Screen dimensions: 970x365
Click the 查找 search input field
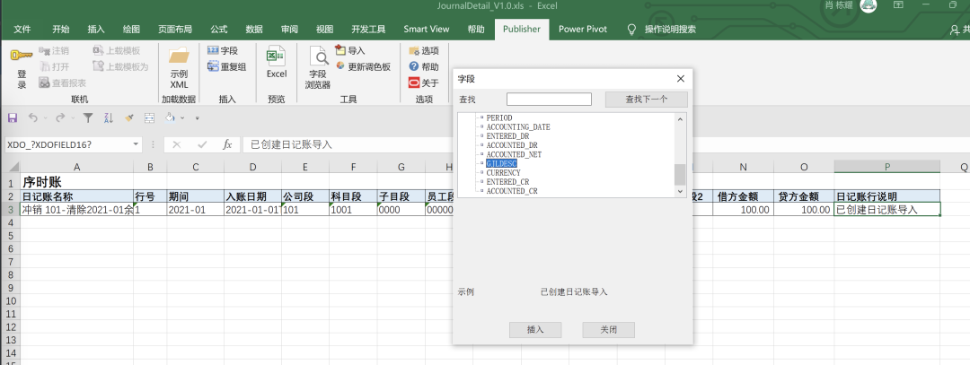pos(550,99)
